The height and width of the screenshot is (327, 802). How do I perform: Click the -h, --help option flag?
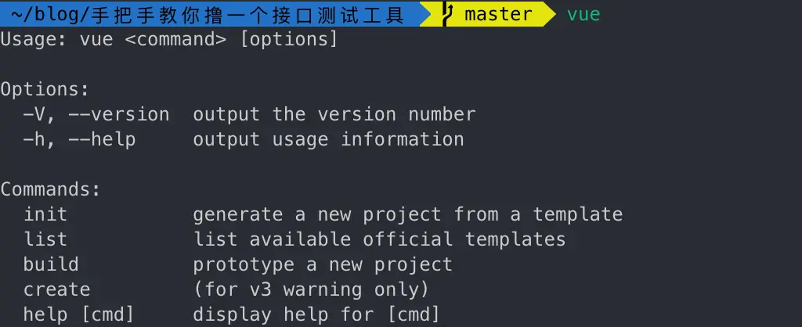point(79,139)
